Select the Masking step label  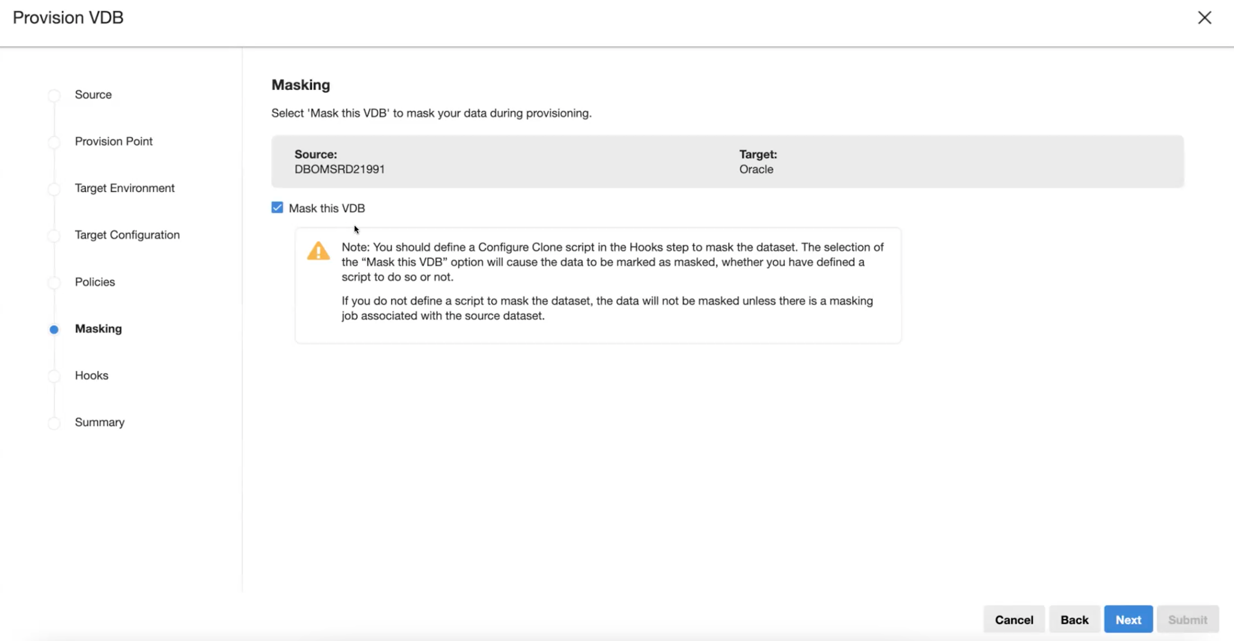98,329
